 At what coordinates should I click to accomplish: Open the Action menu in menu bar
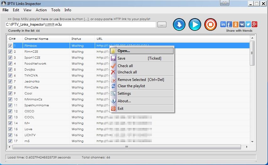(x=41, y=10)
